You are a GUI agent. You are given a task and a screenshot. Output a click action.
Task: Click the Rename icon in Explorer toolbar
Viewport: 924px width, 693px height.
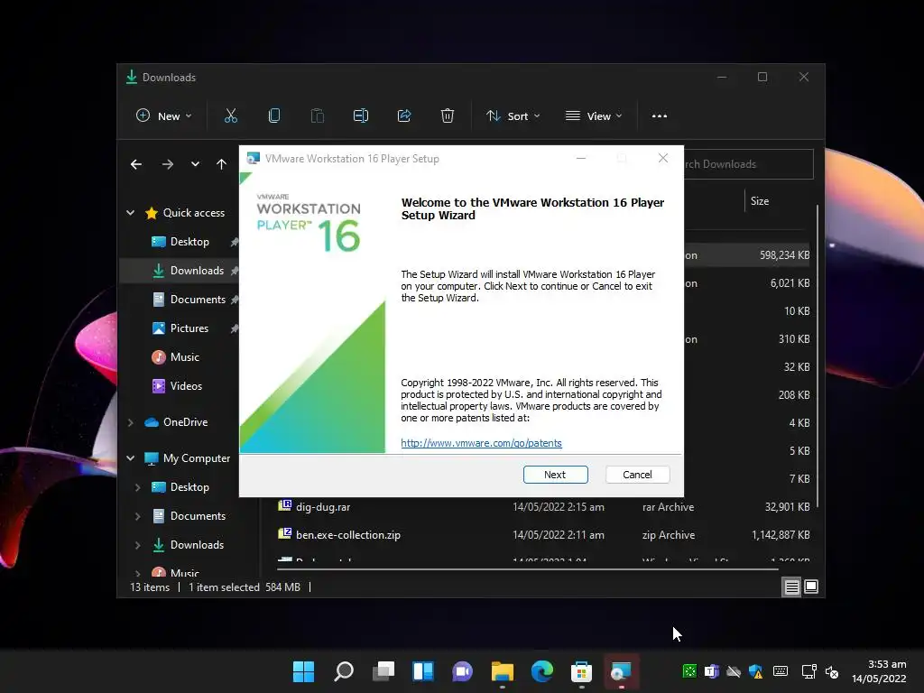click(x=361, y=116)
